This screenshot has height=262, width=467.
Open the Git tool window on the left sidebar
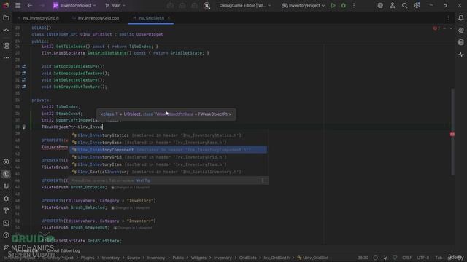(x=6, y=247)
